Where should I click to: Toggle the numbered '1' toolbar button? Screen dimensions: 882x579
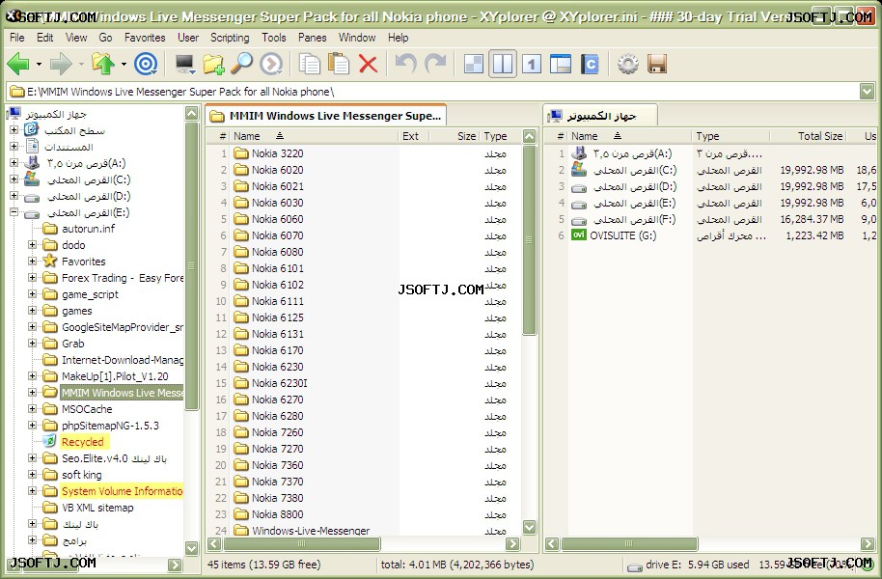pos(532,64)
